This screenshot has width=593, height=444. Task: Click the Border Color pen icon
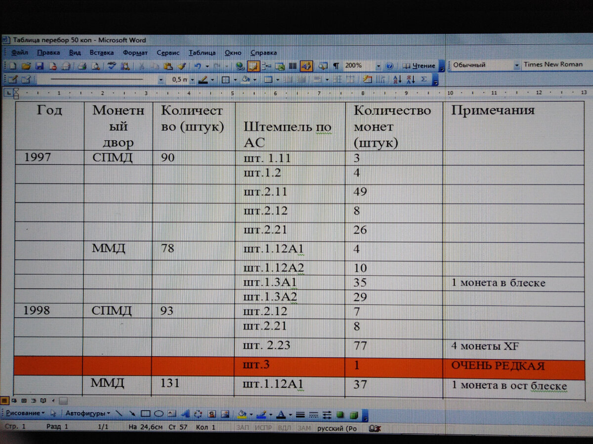pos(203,79)
